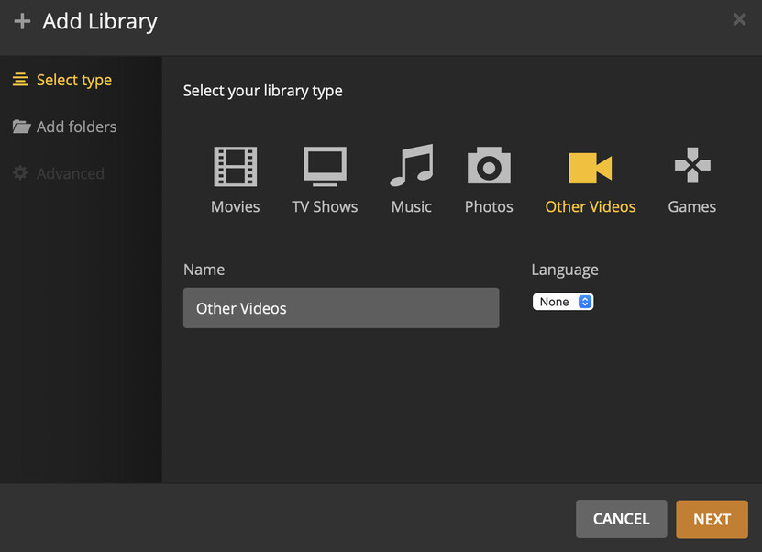The image size is (762, 552).
Task: Pick the Music note icon
Action: coord(411,167)
